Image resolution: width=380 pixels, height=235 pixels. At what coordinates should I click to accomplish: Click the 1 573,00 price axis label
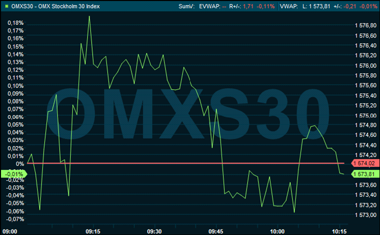366,215
